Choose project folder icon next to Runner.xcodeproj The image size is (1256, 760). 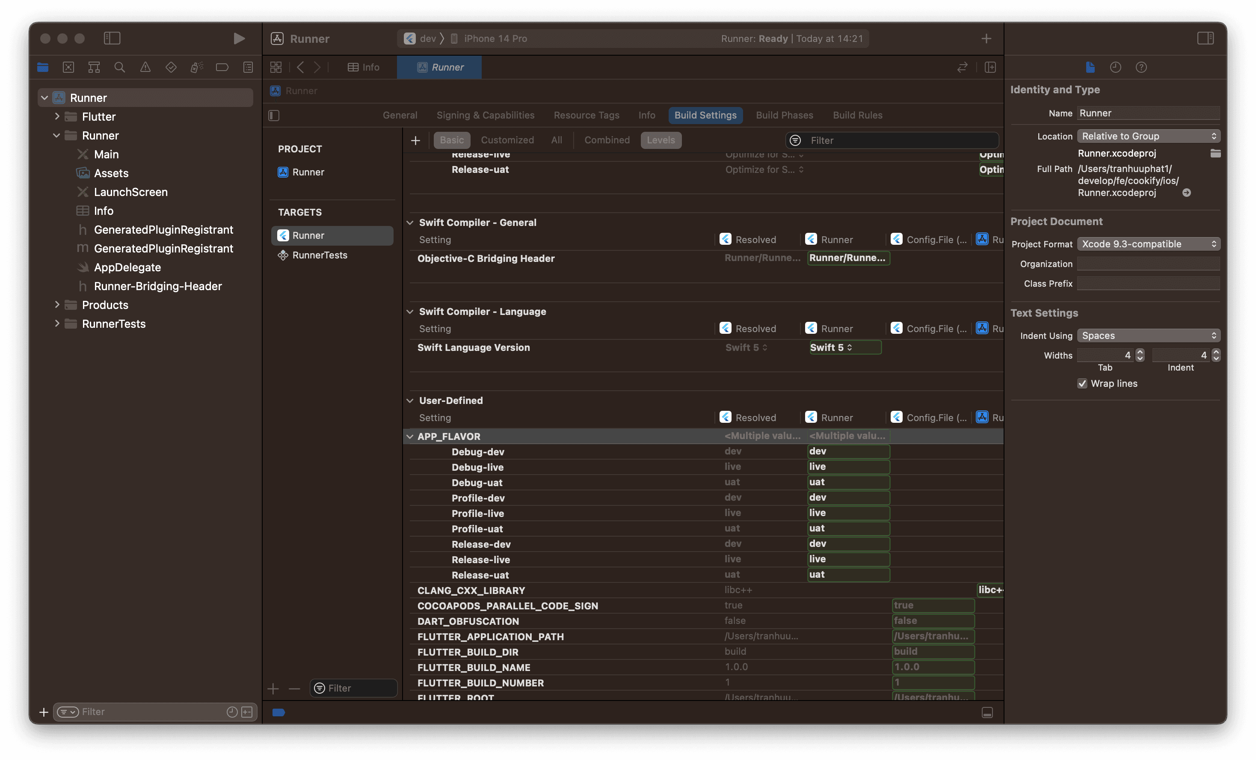1215,153
